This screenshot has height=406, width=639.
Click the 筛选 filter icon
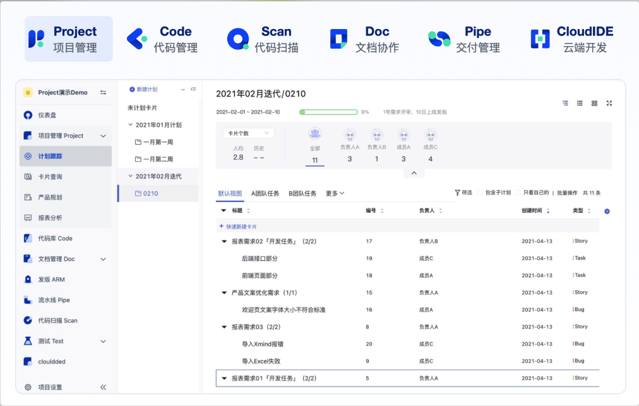(x=458, y=193)
